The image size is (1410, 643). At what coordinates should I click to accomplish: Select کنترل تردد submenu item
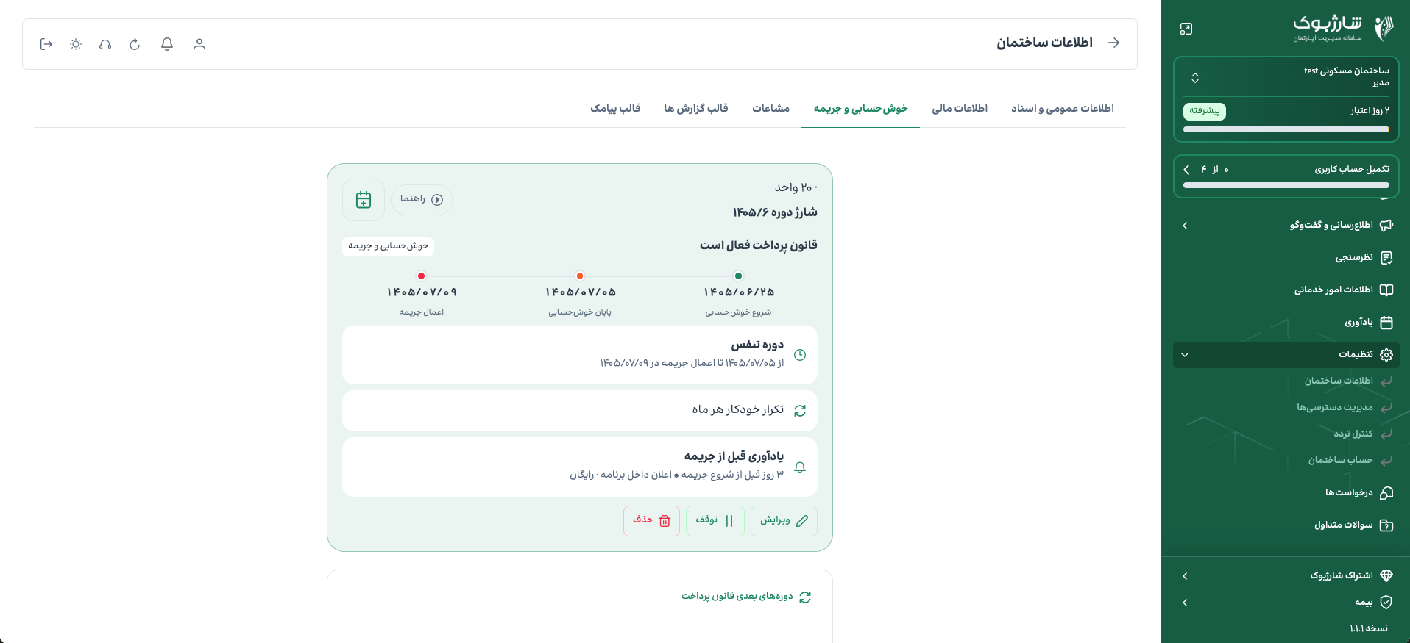click(1353, 434)
